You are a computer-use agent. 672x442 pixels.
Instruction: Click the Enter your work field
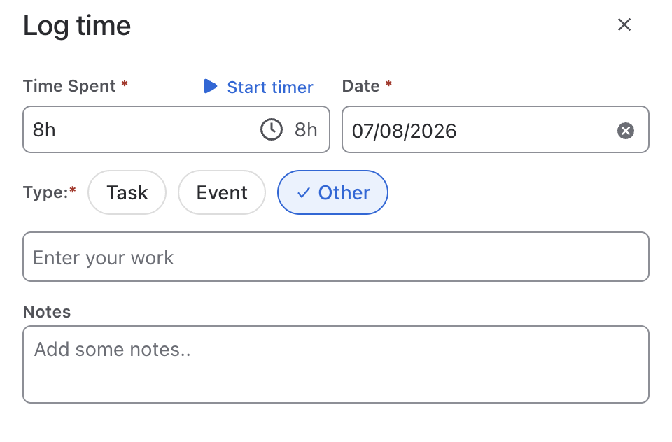pos(336,257)
